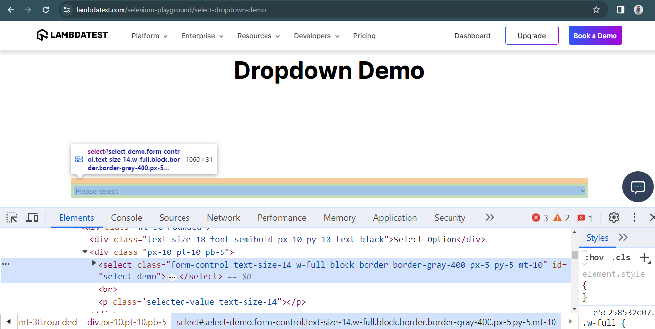Open the Please select dropdown
655x329 pixels.
tap(329, 191)
